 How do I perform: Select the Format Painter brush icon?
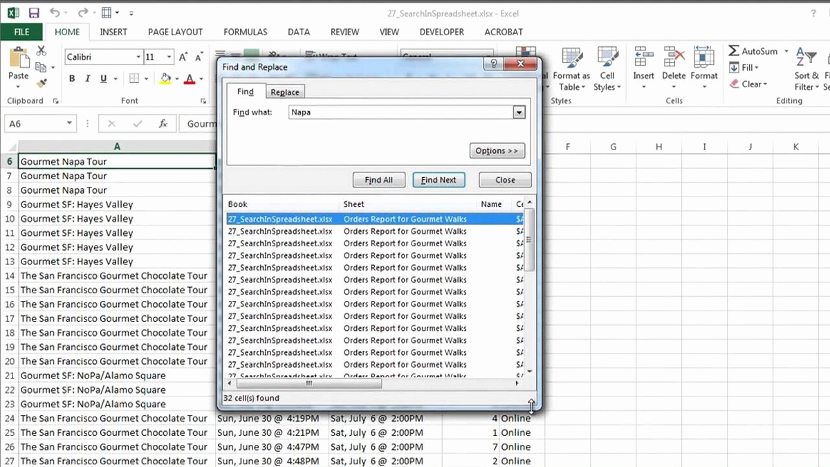pyautogui.click(x=41, y=83)
